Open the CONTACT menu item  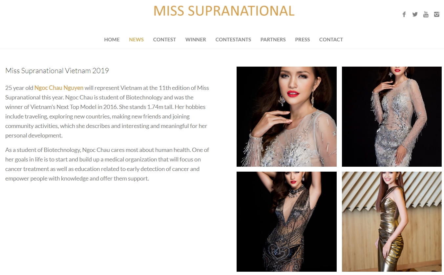click(331, 39)
